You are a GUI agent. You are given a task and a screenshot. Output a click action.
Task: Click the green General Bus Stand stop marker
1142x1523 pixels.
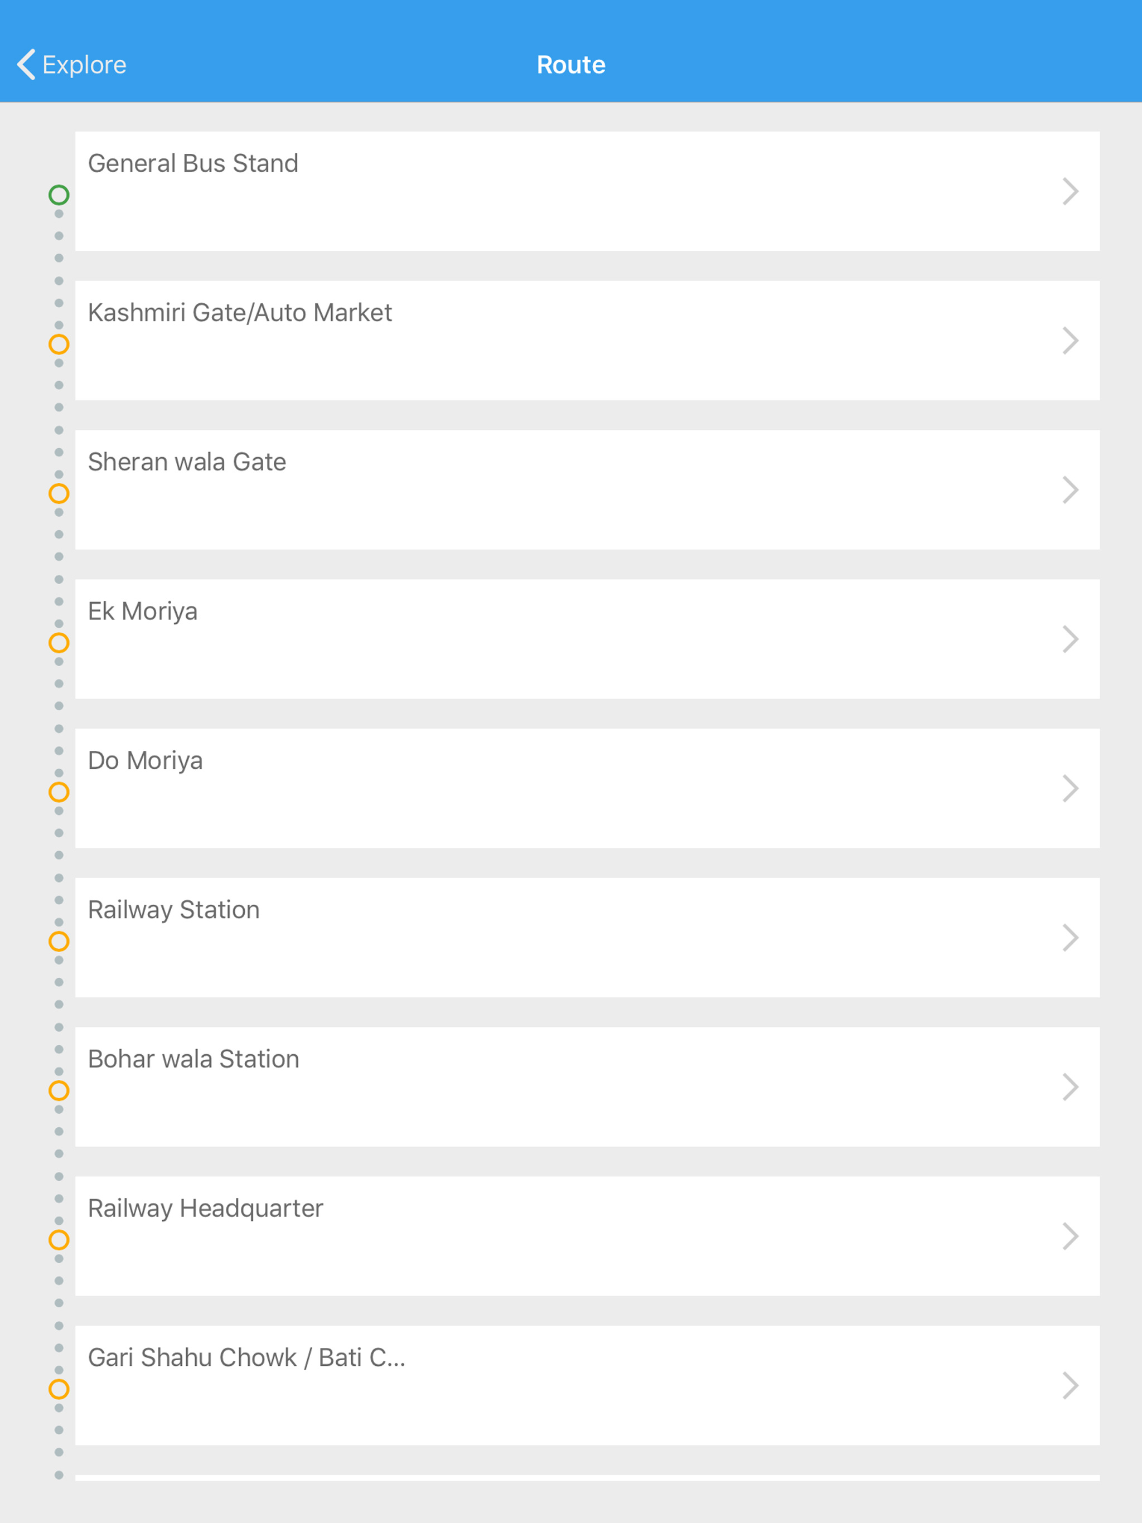59,195
